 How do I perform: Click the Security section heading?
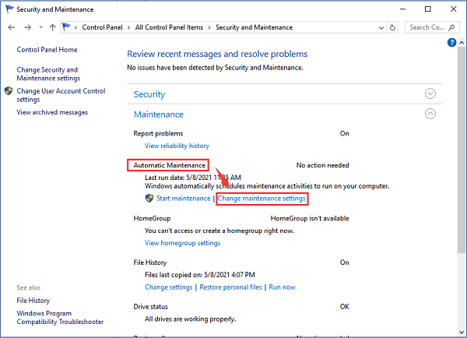tap(149, 94)
